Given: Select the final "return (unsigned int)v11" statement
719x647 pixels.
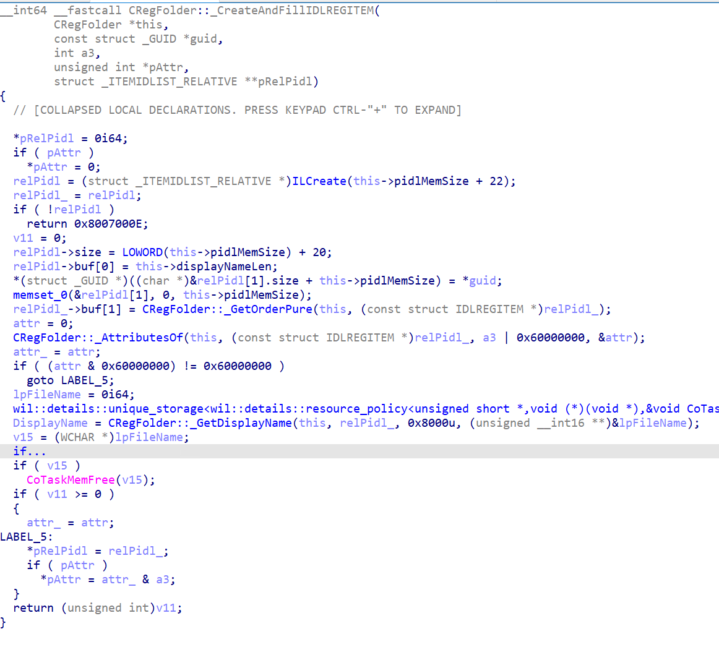Looking at the screenshot, I should (98, 608).
